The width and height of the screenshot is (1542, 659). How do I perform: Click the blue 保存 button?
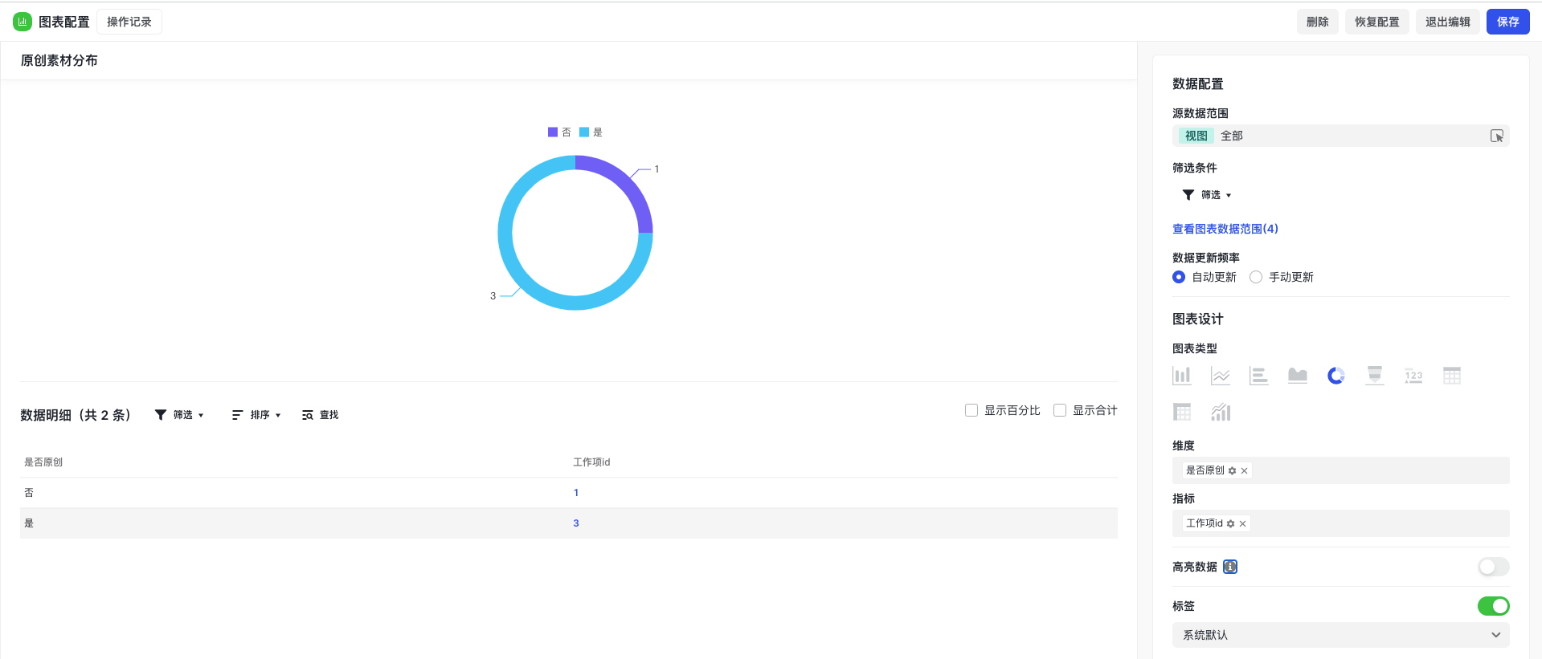coord(1507,22)
